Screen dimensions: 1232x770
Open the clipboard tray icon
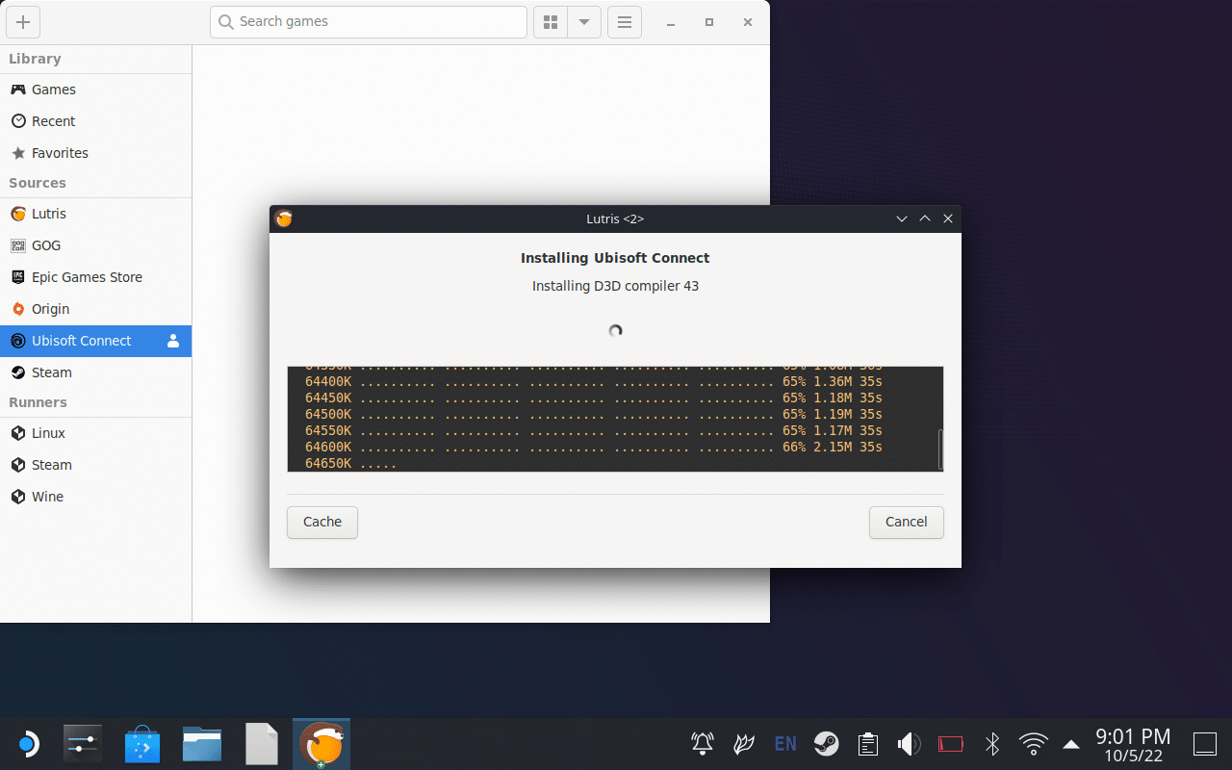867,743
